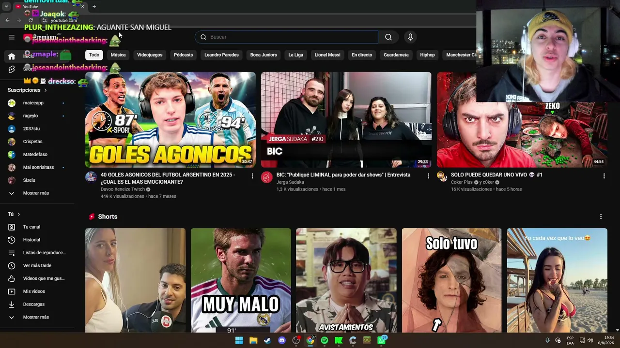Viewport: 620px width, 348px height.
Task: Select the Leandro Paredes filter chip
Action: (x=221, y=55)
